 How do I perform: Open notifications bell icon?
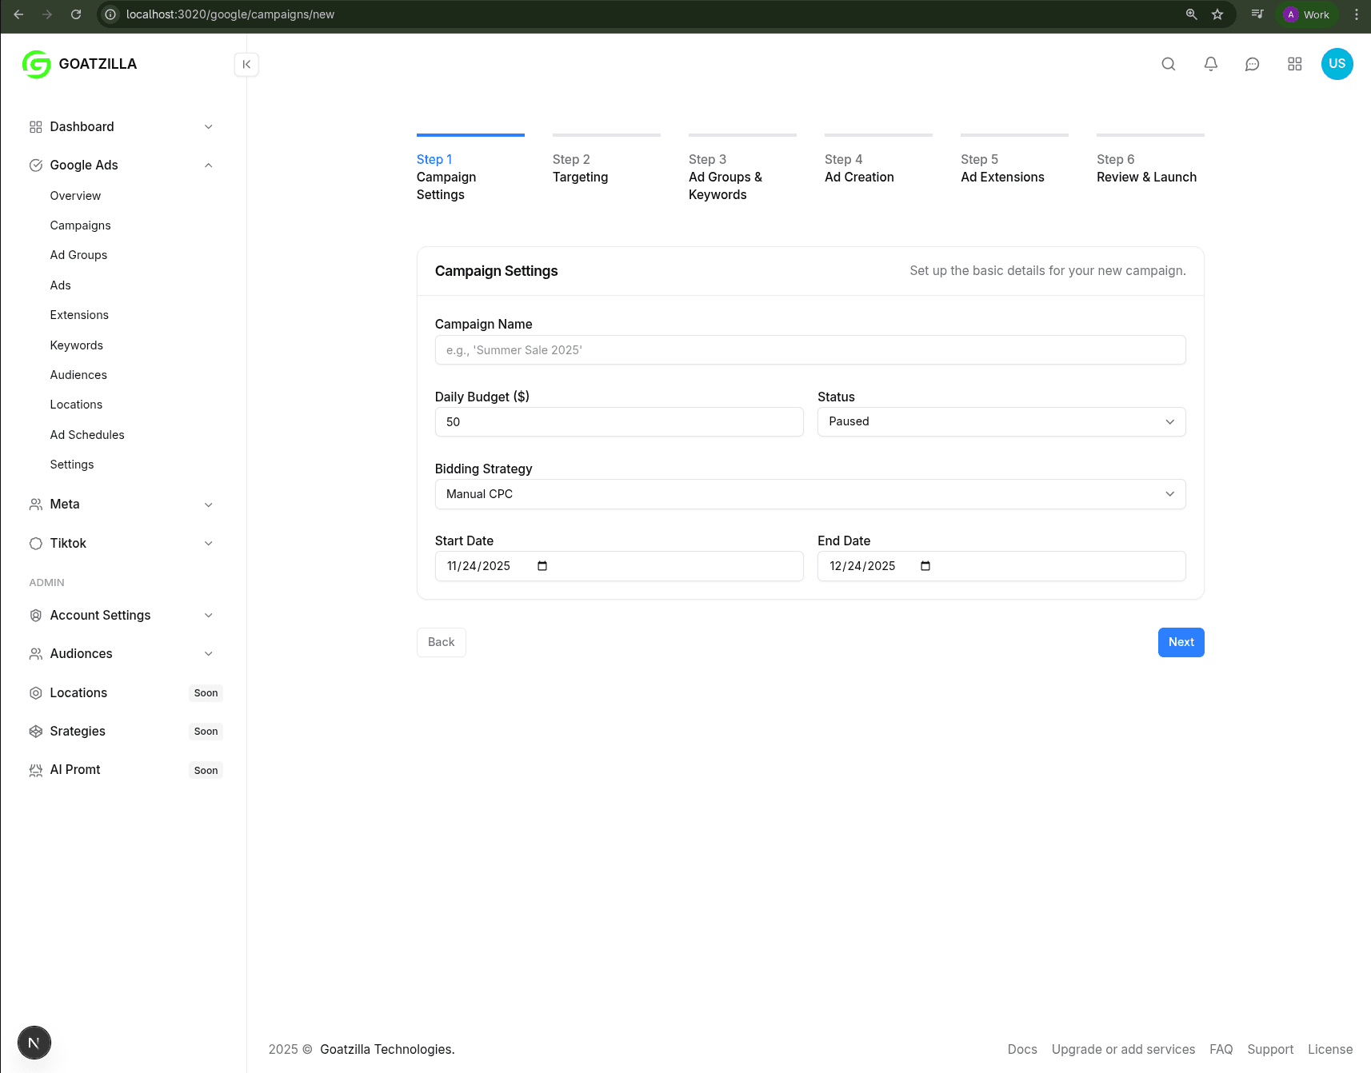1211,64
